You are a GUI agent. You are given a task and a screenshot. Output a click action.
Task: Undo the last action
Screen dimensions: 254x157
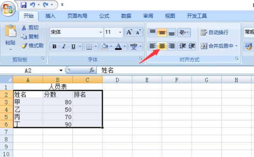click(33, 5)
